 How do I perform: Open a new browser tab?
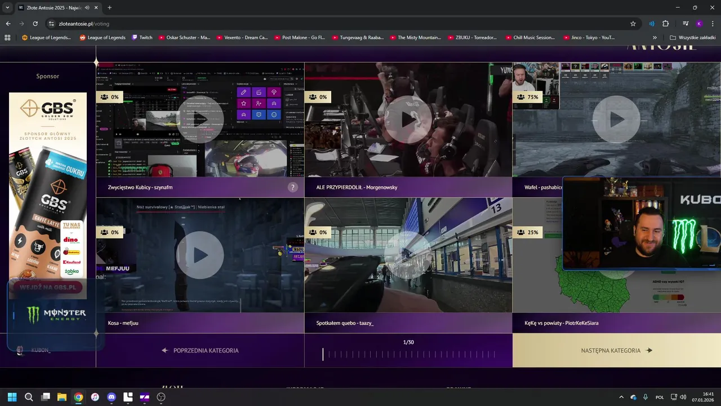click(x=109, y=8)
